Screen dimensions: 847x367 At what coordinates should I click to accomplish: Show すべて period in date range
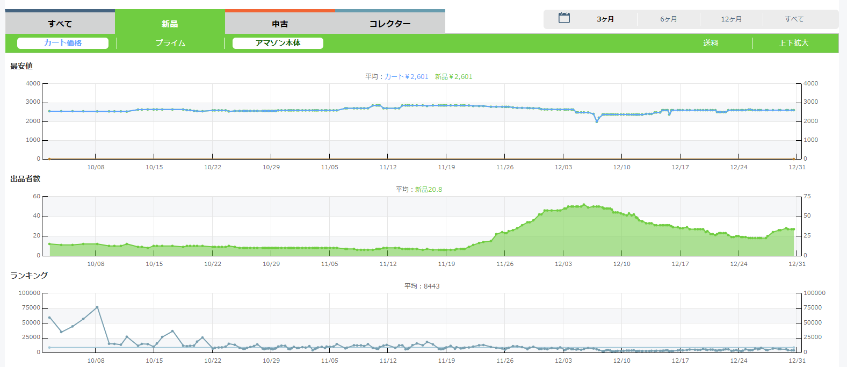pyautogui.click(x=794, y=19)
